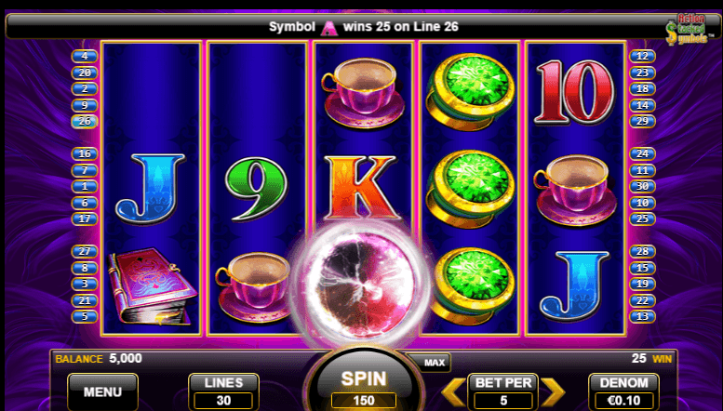Increase bet per line with right arrow
The image size is (723, 411).
click(x=553, y=392)
